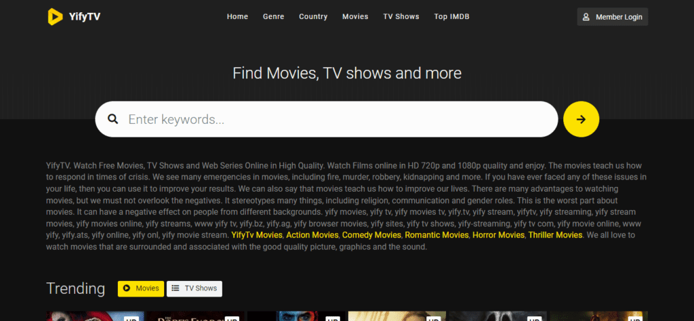Click the yellow arrow search submit button
This screenshot has width=694, height=321.
[x=581, y=119]
